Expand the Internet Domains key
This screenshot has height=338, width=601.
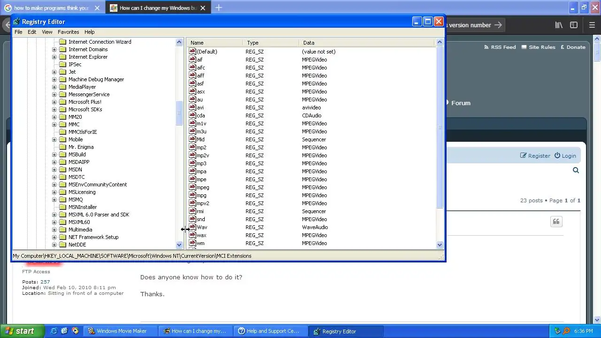coord(54,49)
